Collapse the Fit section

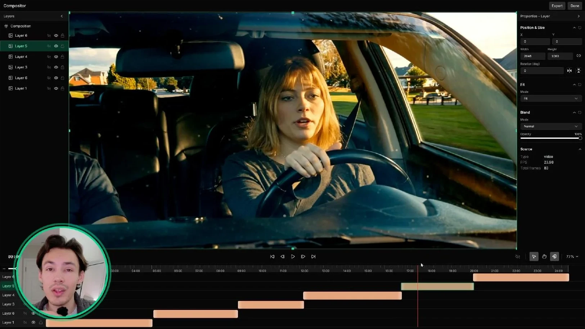pos(574,85)
